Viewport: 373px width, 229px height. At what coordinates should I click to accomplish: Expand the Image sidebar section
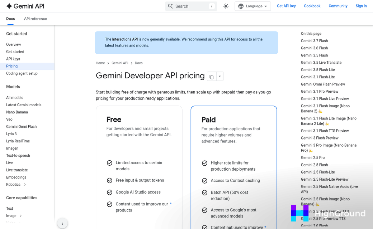point(21,216)
